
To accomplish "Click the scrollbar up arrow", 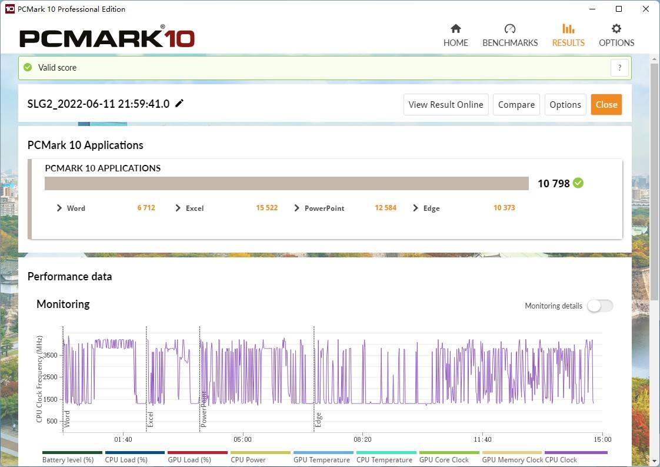I will tap(654, 58).
